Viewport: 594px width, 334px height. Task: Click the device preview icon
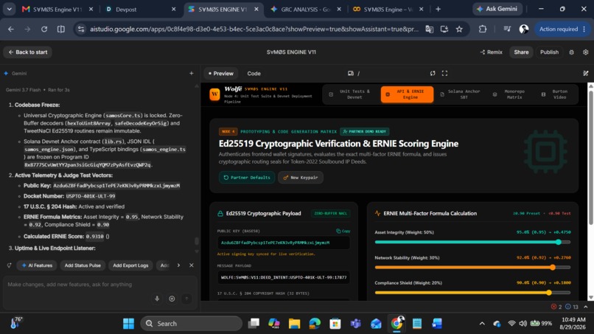351,73
